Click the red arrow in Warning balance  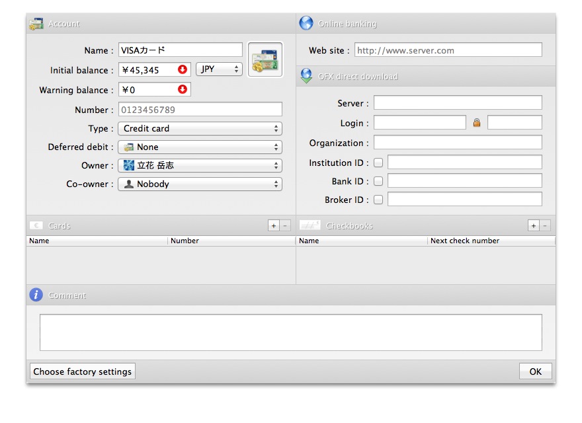(x=183, y=89)
